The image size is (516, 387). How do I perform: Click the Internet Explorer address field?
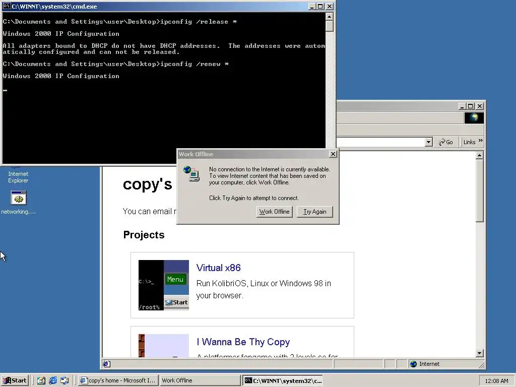(380, 142)
